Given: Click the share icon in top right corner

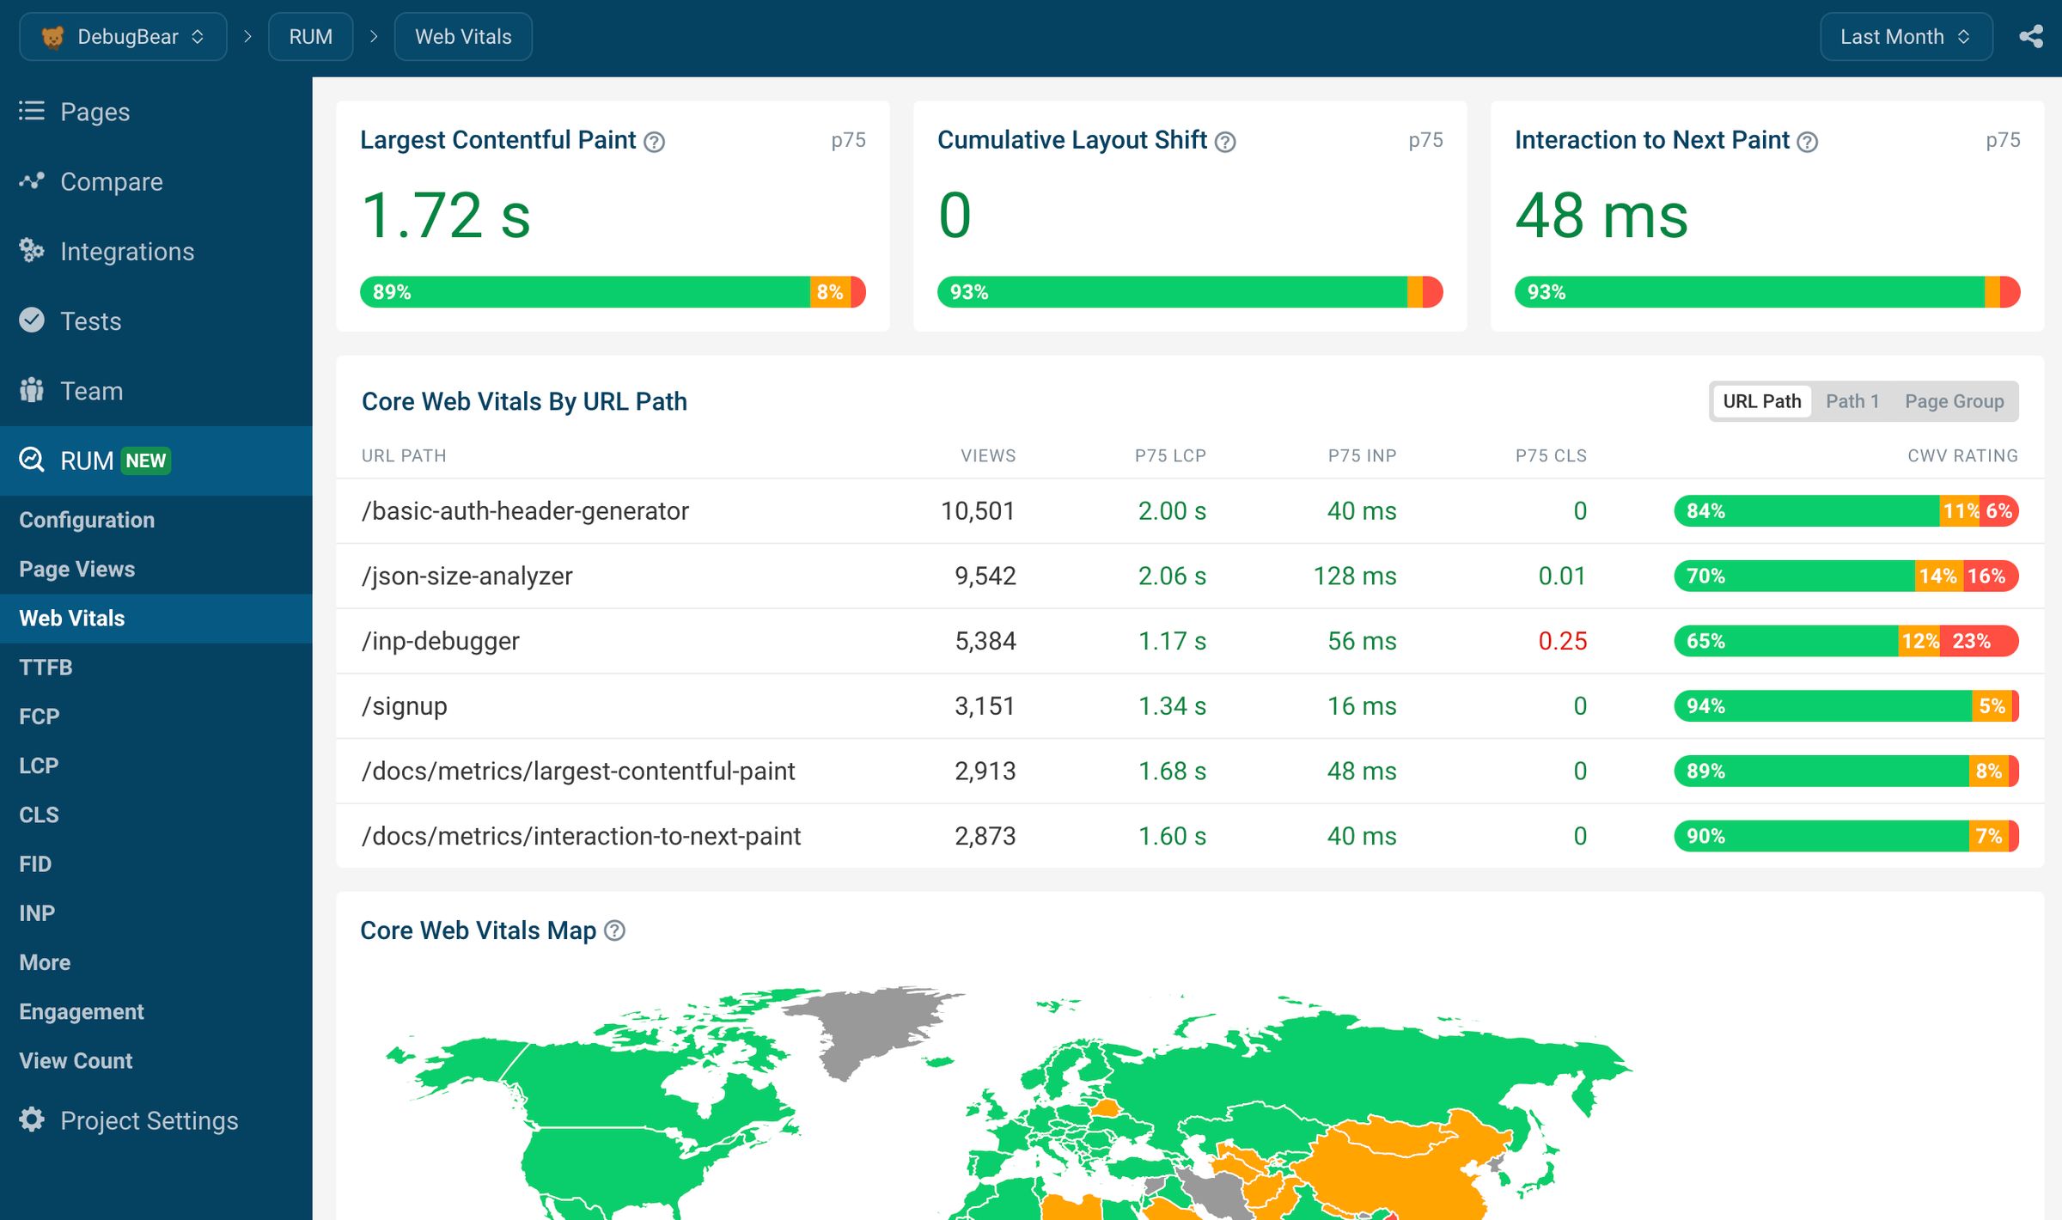Looking at the screenshot, I should click(2032, 36).
